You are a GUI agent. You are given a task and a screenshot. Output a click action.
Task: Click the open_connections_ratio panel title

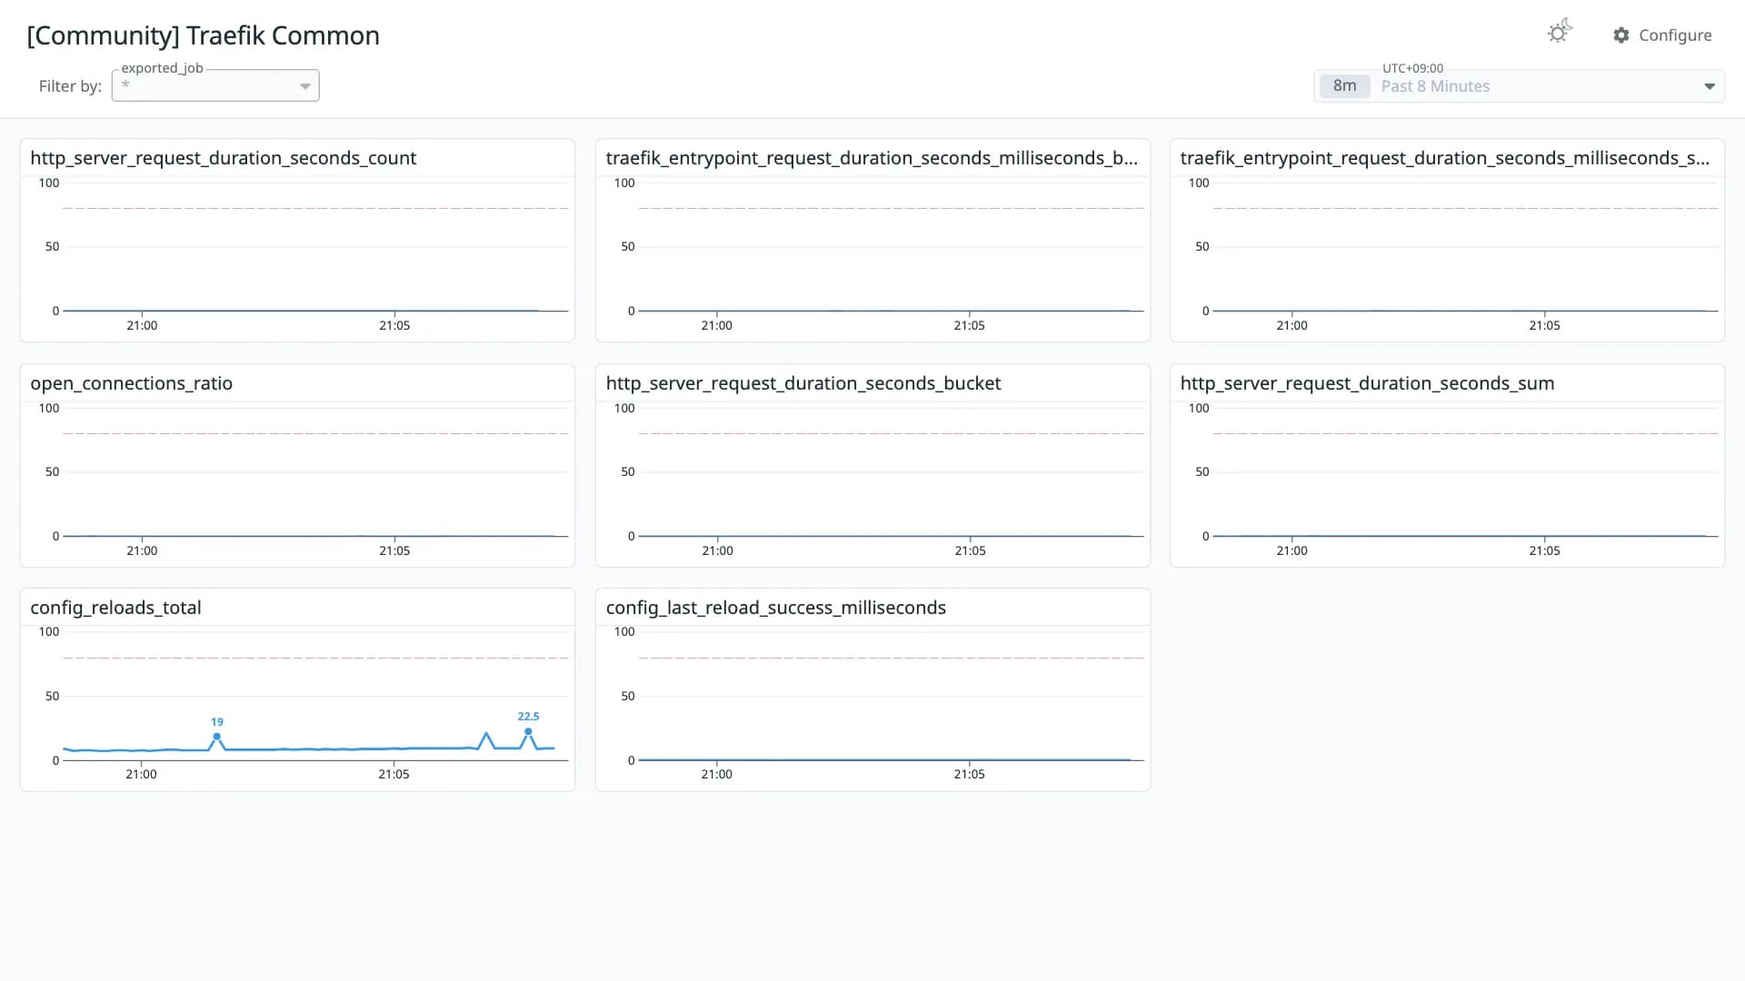pyautogui.click(x=132, y=383)
